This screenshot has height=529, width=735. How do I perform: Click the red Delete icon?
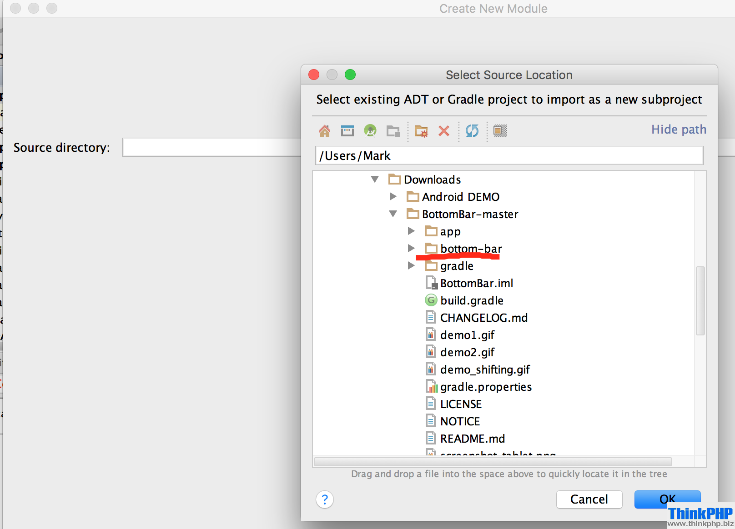444,131
